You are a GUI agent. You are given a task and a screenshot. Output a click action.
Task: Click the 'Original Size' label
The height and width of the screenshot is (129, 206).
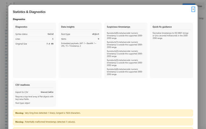point(21,44)
